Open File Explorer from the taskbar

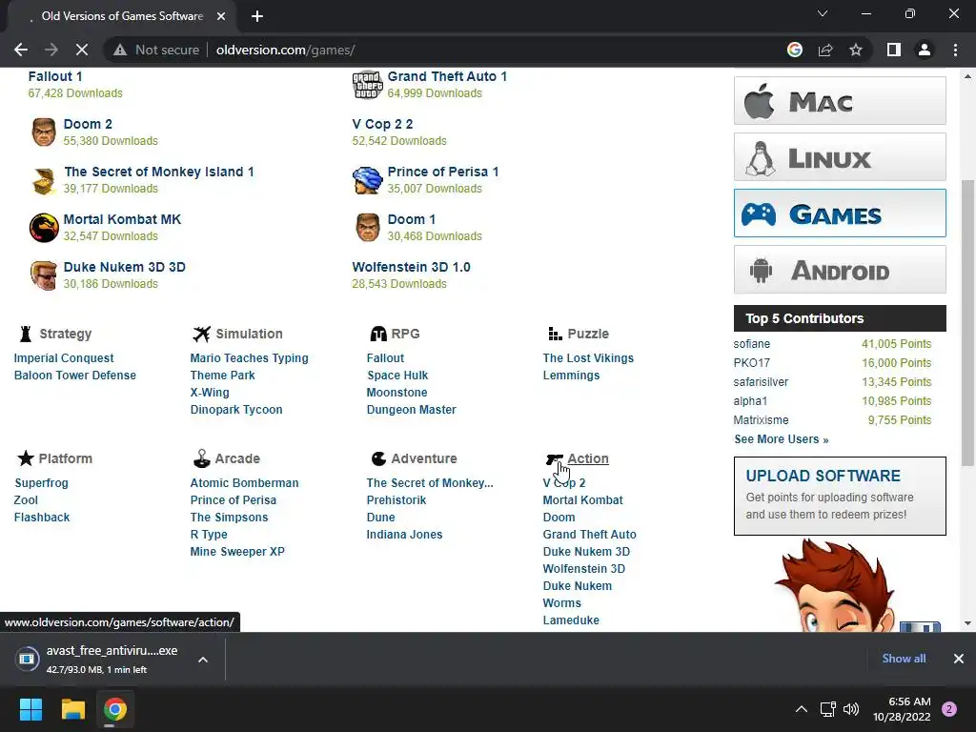[x=72, y=709]
